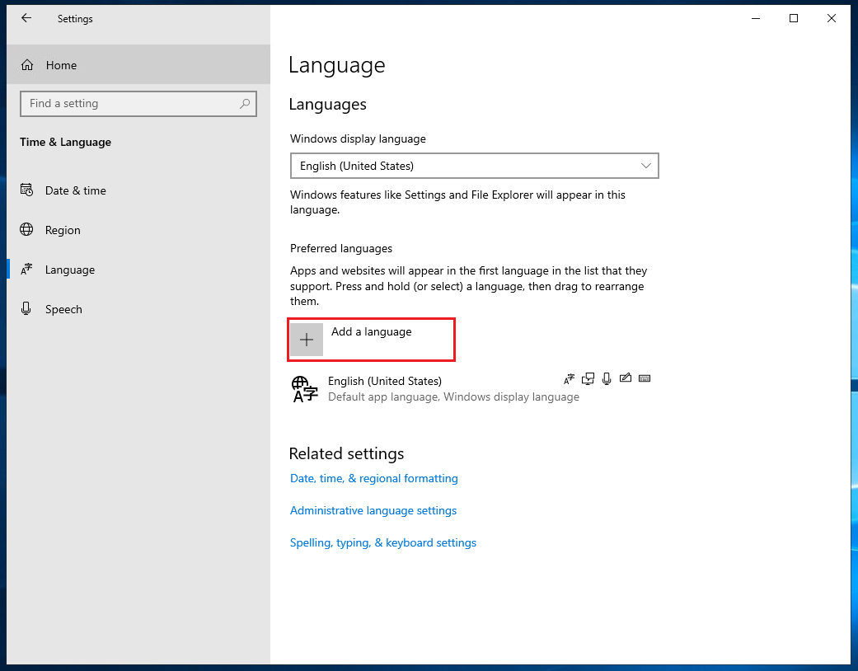Maximize the Settings window
The image size is (858, 671).
[x=794, y=18]
